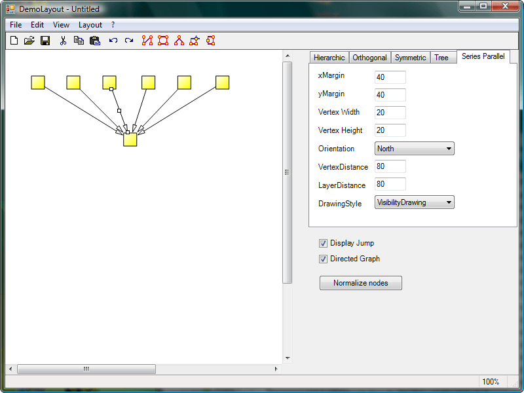Open a file using the folder icon

(x=29, y=41)
